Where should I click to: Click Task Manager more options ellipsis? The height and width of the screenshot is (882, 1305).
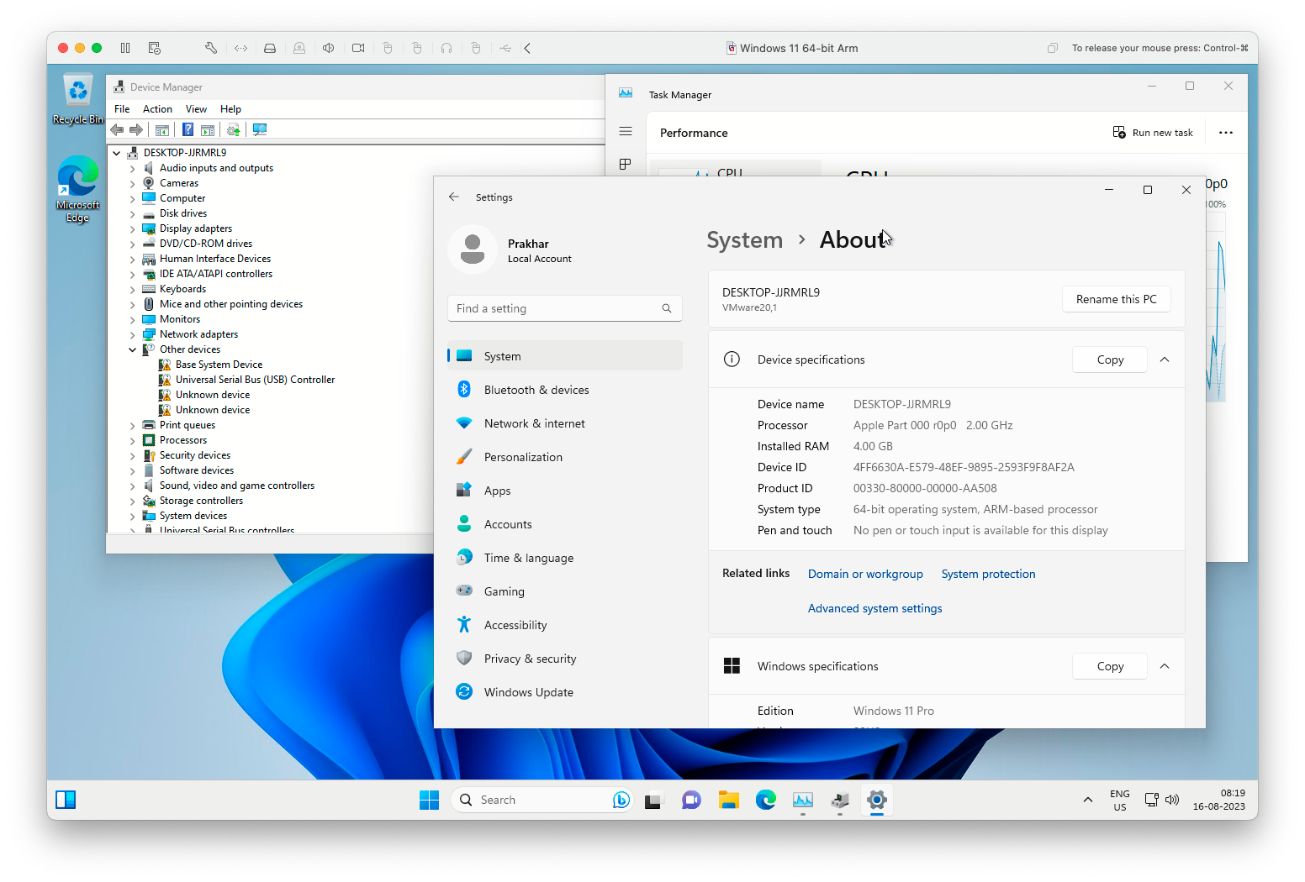tap(1226, 133)
